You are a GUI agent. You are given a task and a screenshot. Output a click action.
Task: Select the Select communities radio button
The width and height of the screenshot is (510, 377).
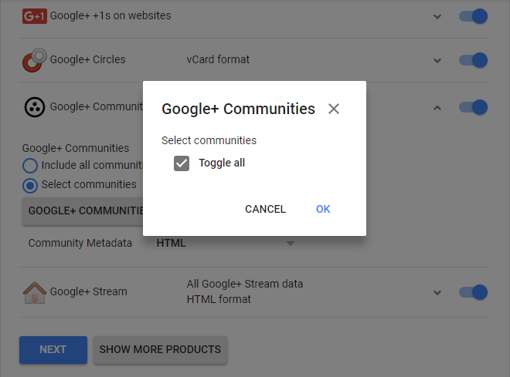(x=30, y=186)
